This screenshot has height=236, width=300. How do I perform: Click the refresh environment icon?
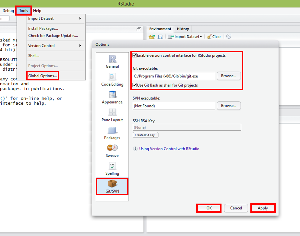click(229, 36)
